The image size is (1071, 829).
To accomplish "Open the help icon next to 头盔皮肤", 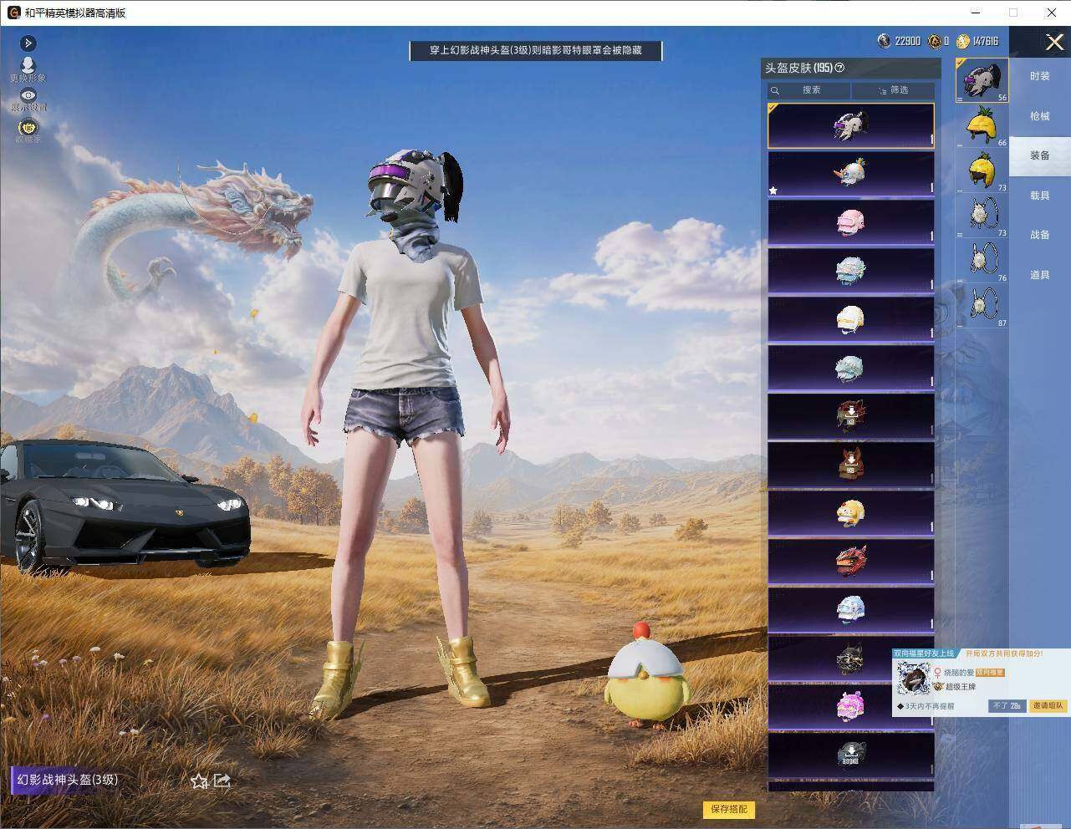I will [x=840, y=68].
